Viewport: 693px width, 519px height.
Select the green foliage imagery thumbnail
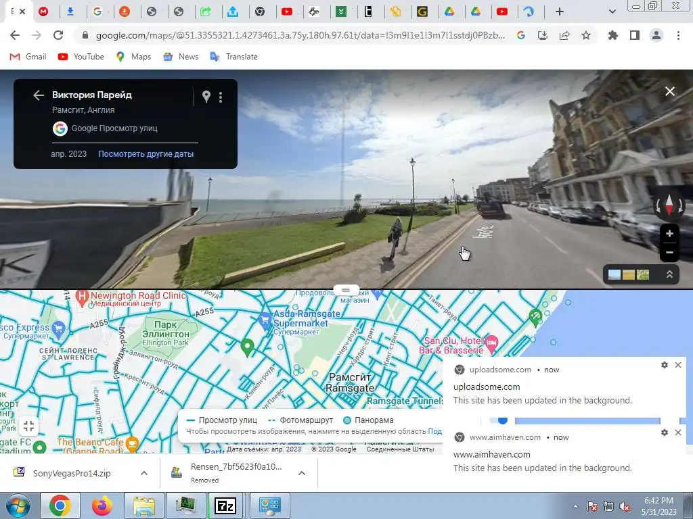pos(643,274)
